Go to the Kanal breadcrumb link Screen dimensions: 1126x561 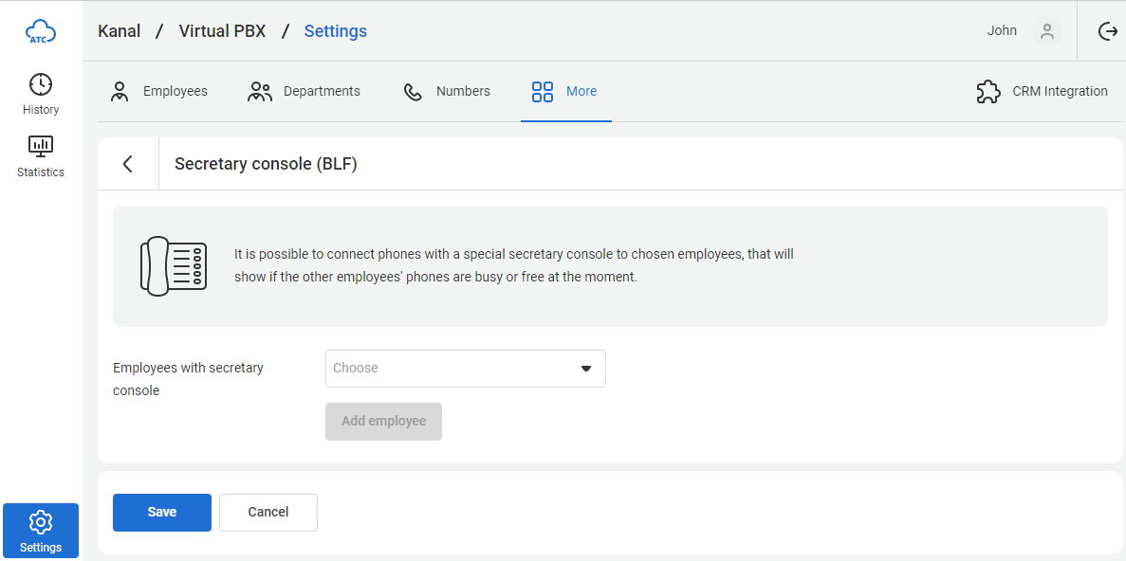coord(120,31)
